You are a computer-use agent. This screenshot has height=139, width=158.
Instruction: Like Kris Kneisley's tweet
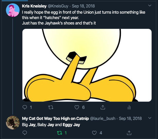[77, 107]
